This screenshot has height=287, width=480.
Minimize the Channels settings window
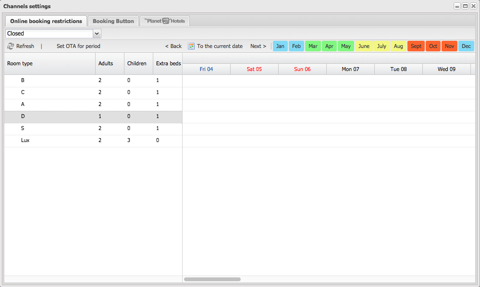(x=457, y=6)
